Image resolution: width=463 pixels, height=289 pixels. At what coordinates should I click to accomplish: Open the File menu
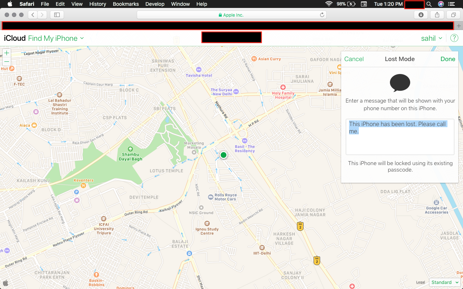[45, 4]
